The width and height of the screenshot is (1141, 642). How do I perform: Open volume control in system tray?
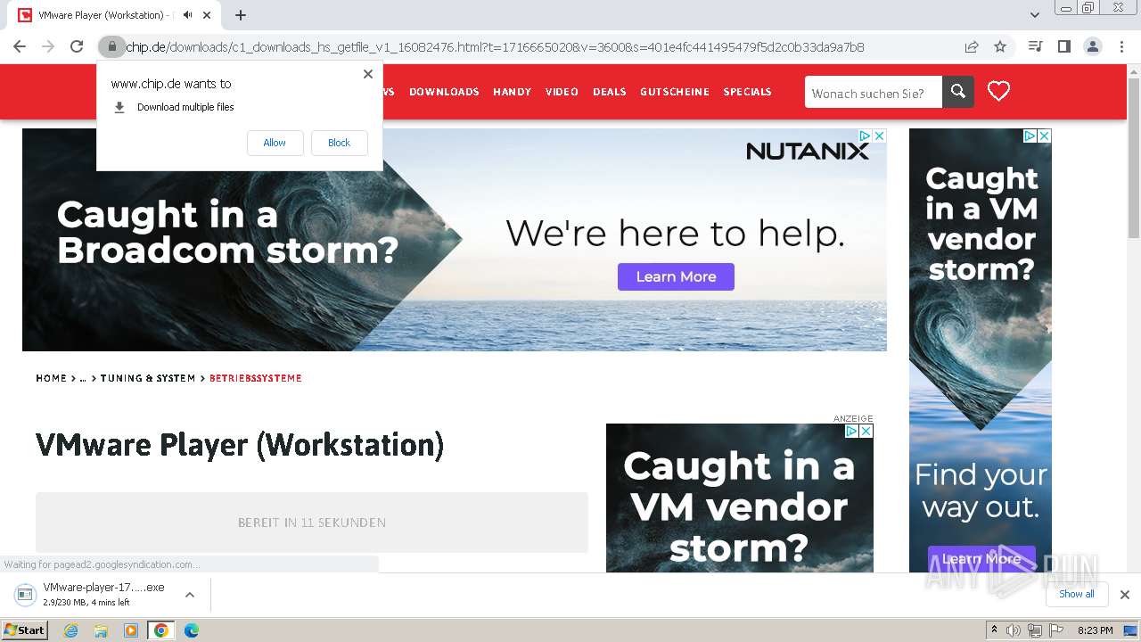(x=1014, y=630)
